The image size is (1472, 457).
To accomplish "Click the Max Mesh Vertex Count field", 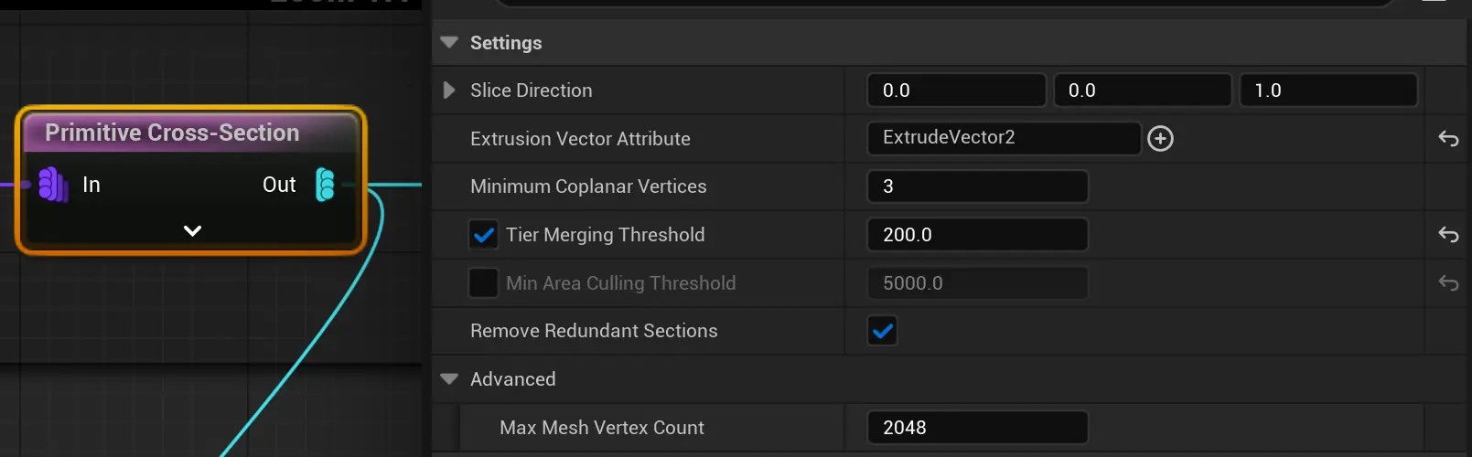I will [977, 428].
